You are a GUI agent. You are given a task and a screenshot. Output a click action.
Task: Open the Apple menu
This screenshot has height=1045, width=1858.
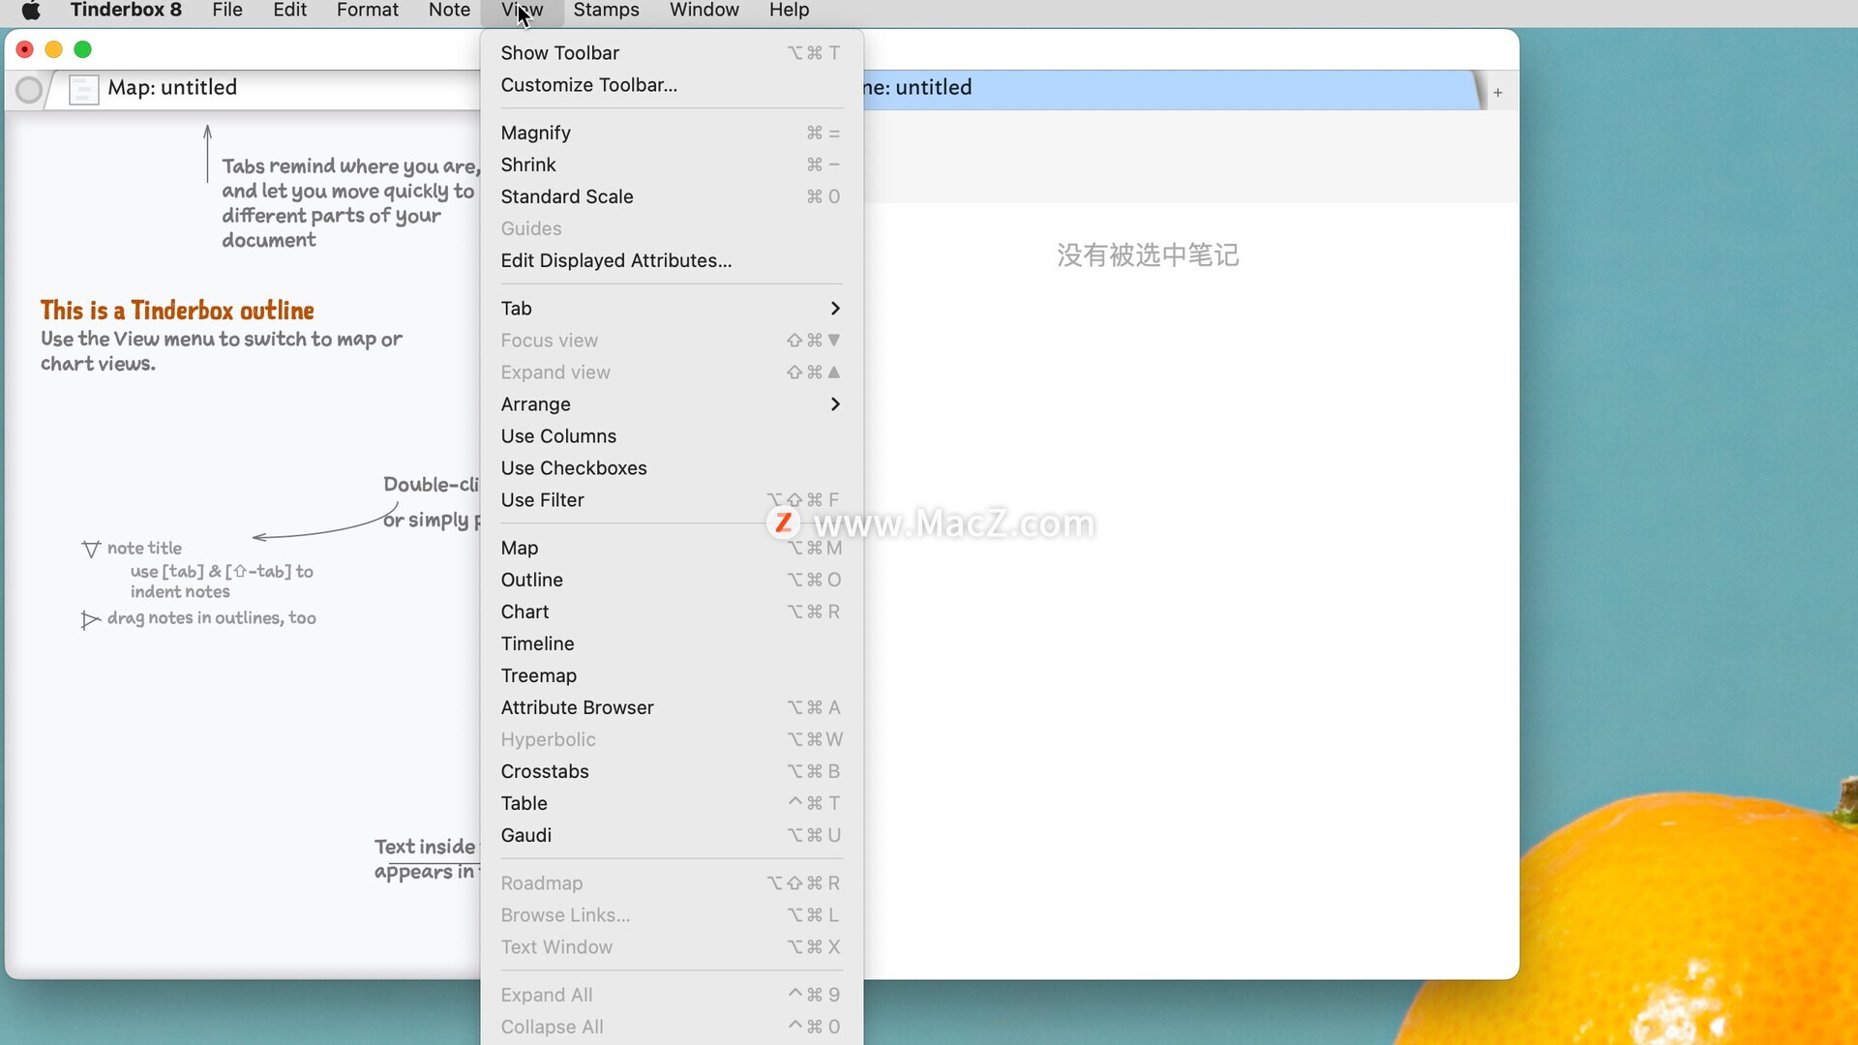(31, 11)
